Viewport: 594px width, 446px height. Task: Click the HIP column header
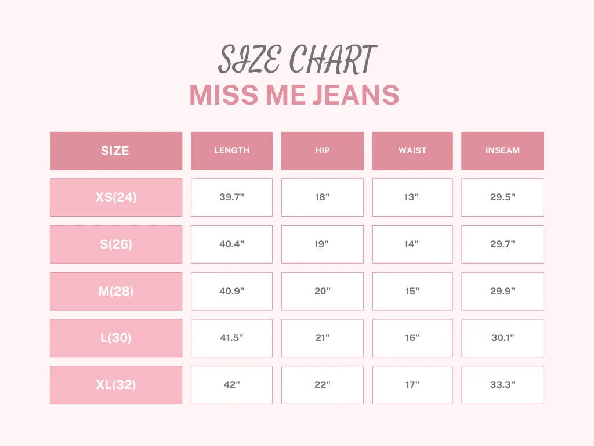click(322, 151)
